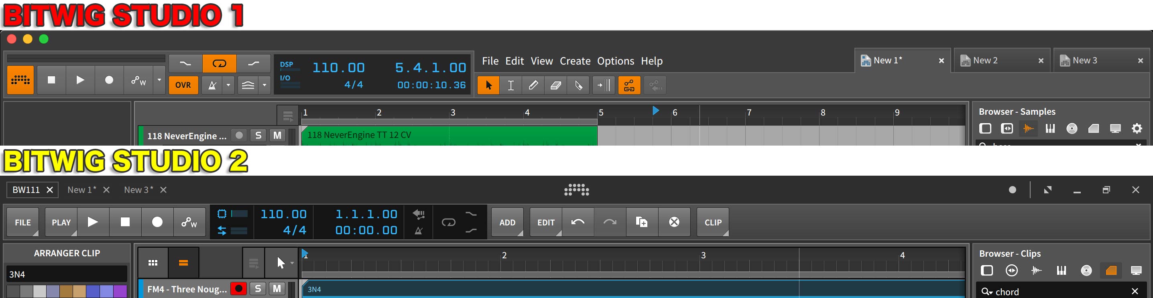Open the EDIT menu button in Studio 2
This screenshot has width=1153, height=298.
pos(546,222)
